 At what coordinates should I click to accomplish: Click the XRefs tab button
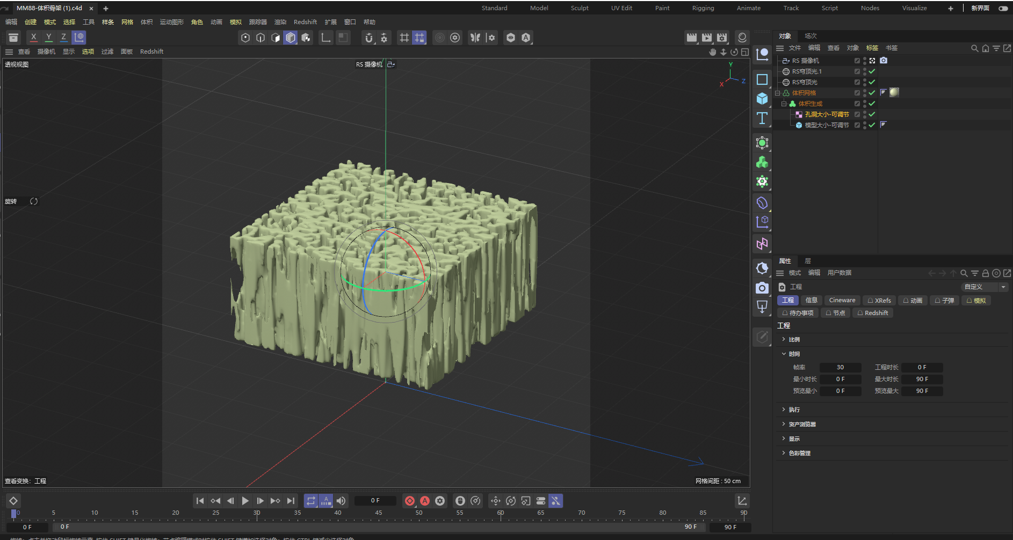pyautogui.click(x=879, y=301)
